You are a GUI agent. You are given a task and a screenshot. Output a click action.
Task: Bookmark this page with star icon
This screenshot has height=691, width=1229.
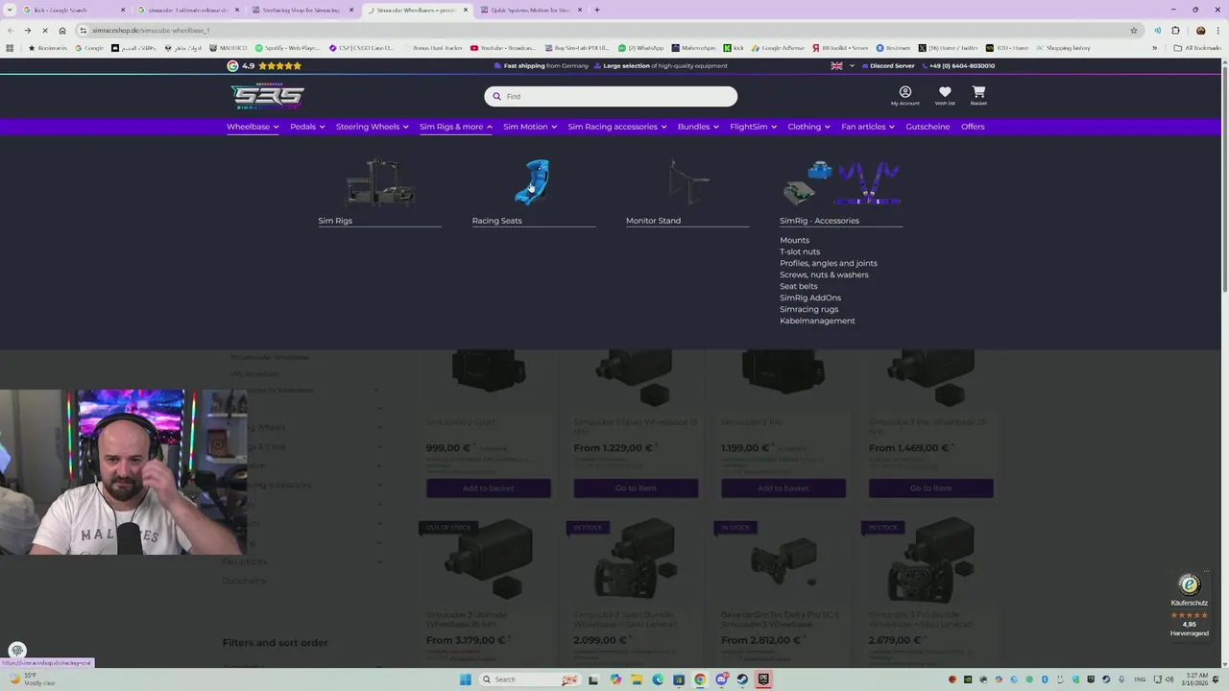[1134, 30]
